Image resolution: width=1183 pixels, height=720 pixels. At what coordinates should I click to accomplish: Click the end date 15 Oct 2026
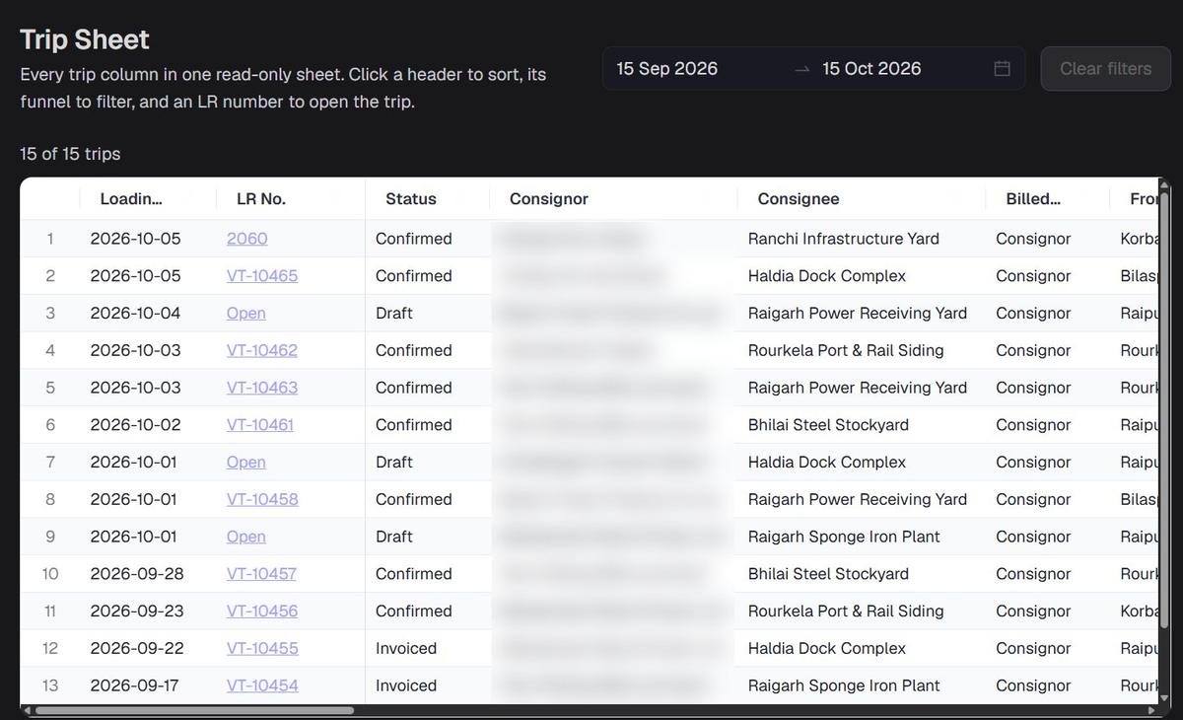(871, 68)
